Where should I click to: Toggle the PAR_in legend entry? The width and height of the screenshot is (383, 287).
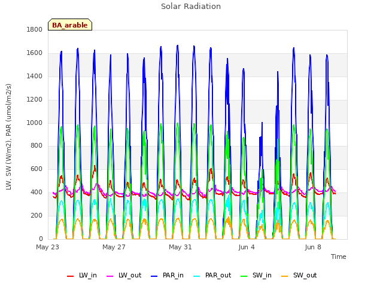(x=168, y=275)
